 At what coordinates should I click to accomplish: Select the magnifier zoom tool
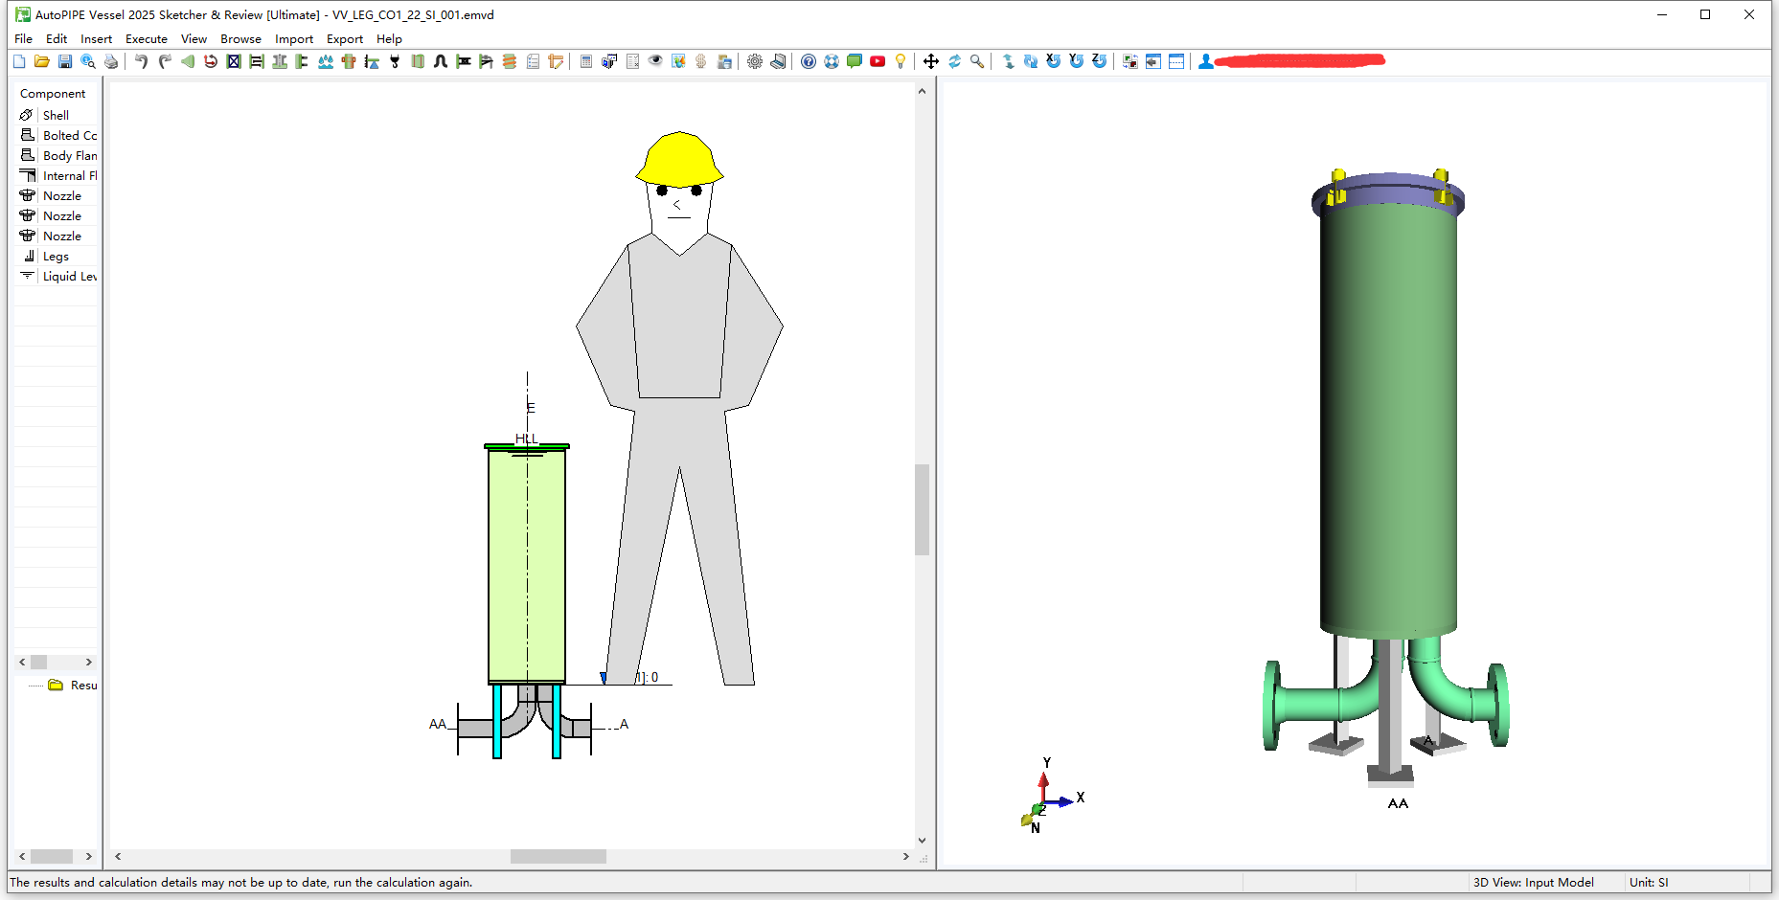point(977,61)
